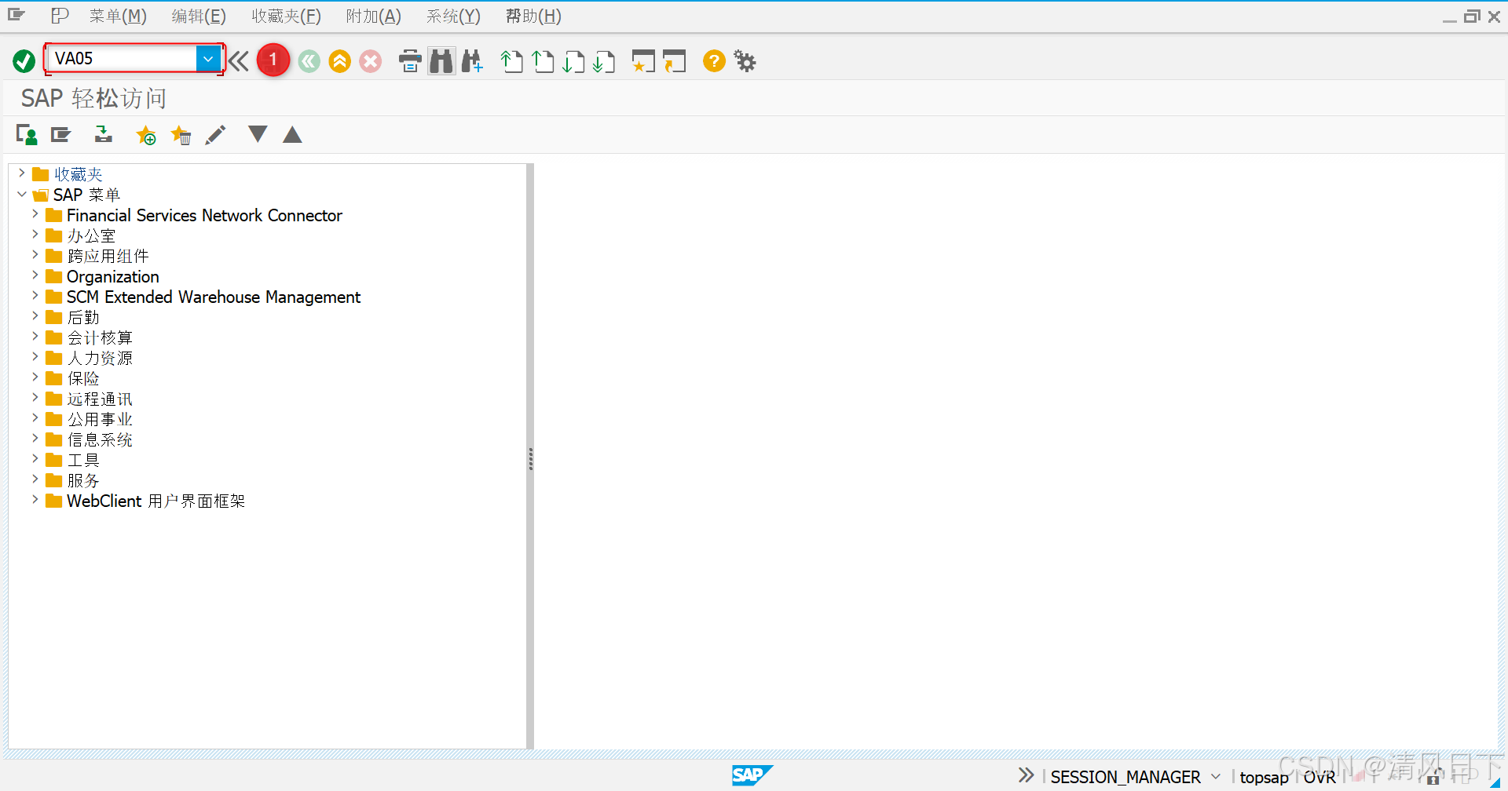The height and width of the screenshot is (791, 1508).
Task: Go to Last Page icon
Action: tap(604, 61)
